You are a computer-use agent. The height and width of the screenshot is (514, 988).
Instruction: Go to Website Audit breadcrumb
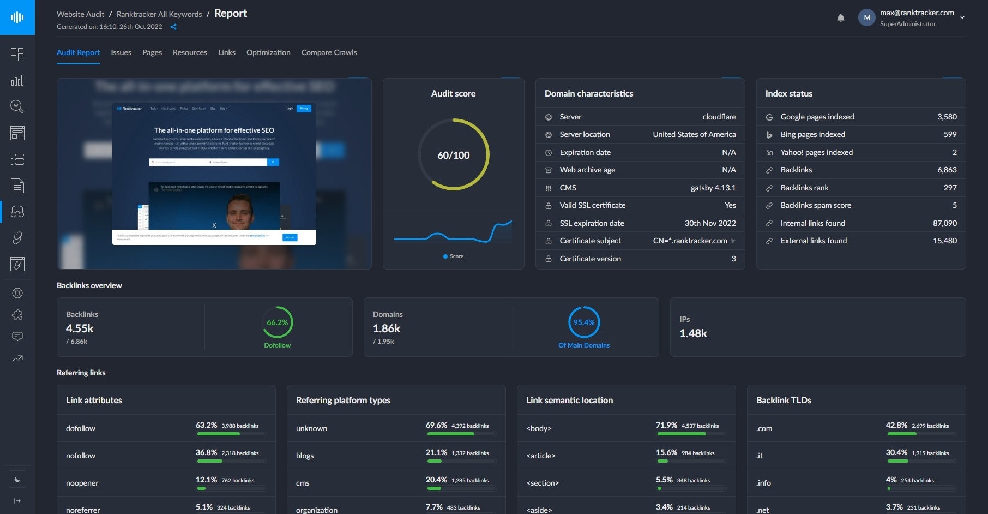80,14
